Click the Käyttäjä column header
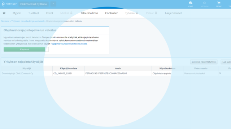 (27, 68)
